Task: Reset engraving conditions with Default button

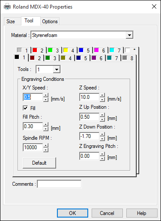Action: (39, 163)
